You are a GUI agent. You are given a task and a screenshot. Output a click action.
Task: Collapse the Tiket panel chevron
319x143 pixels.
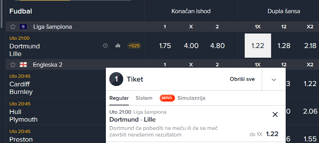click(x=274, y=79)
